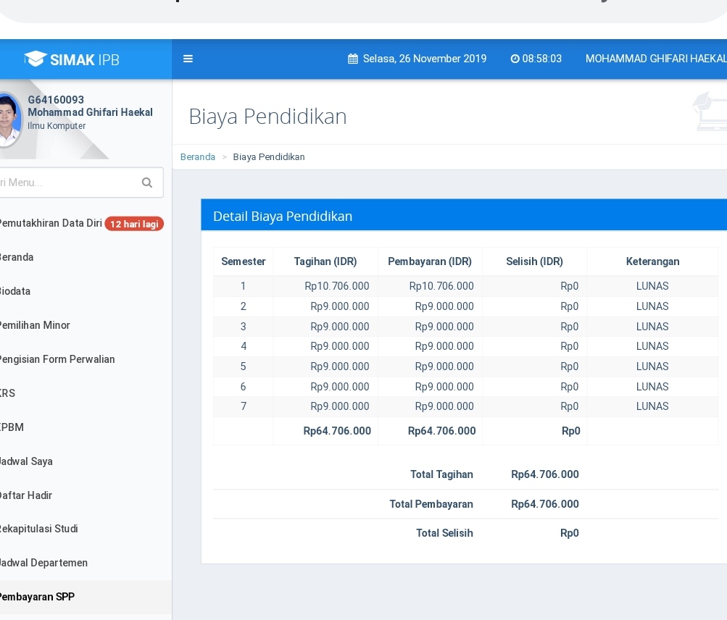727x620 pixels.
Task: Click Biaya Pendidikan breadcrumb text
Action: (269, 157)
